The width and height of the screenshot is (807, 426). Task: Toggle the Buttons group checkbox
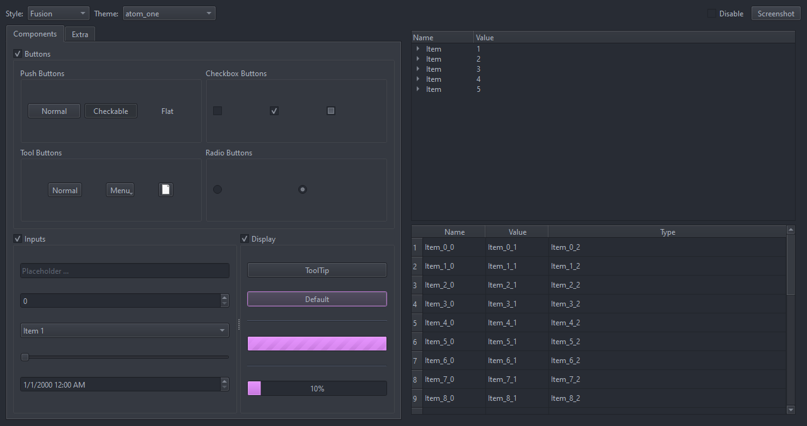[18, 54]
